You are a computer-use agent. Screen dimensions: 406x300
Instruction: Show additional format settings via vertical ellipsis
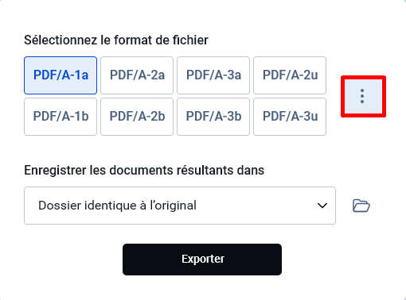363,96
